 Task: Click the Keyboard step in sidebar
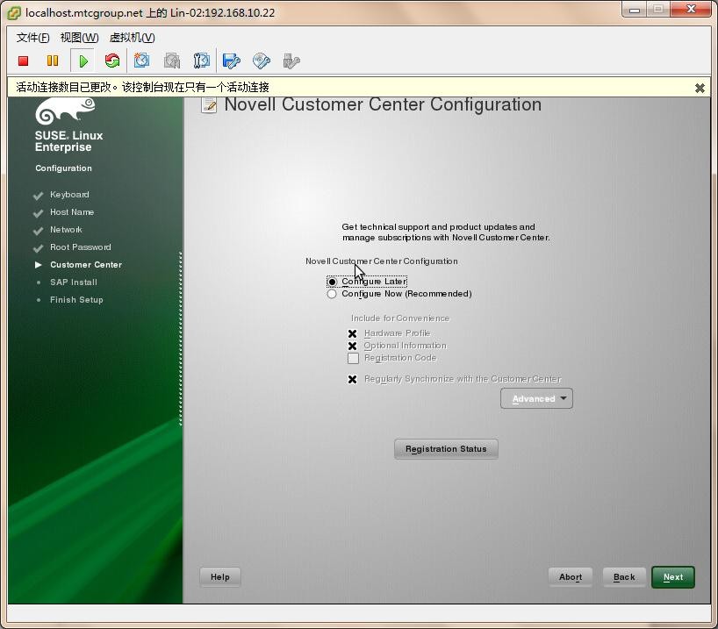pyautogui.click(x=69, y=195)
